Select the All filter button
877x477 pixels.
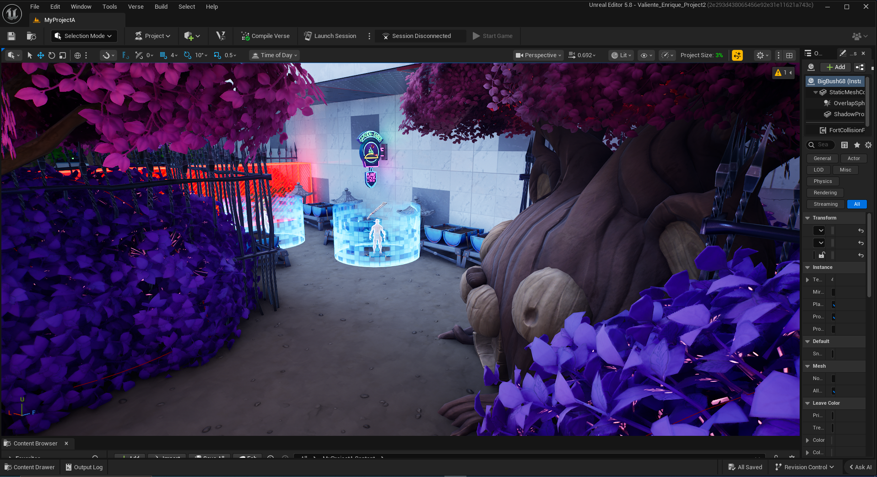pos(857,204)
